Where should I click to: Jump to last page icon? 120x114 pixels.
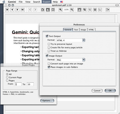pyautogui.click(x=23, y=10)
